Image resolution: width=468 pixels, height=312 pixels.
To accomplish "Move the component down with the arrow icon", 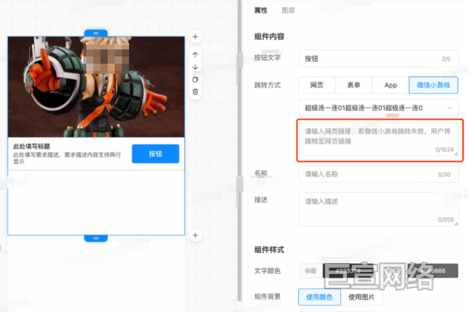I will (x=195, y=67).
